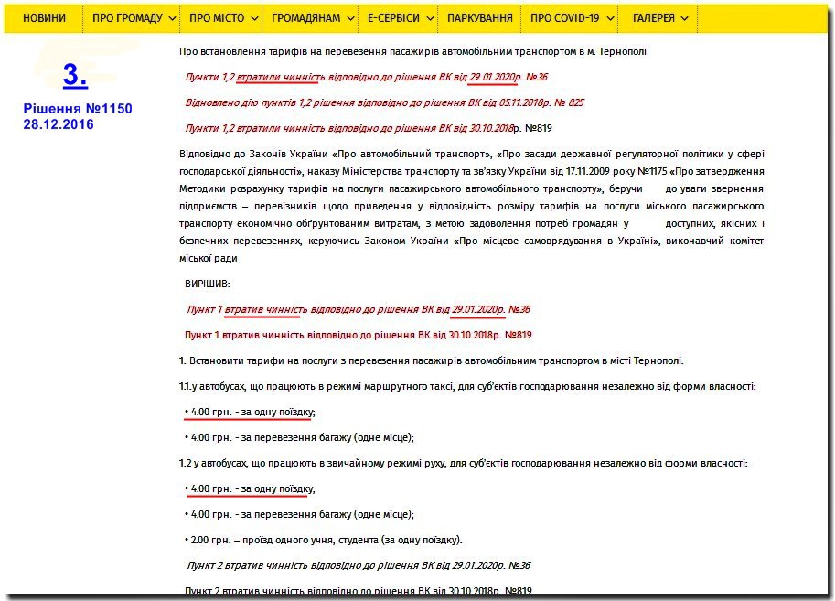Click the underlined date 29.01.2020р. in the first red note
Viewport: 835px width, 601px height.
[x=494, y=77]
